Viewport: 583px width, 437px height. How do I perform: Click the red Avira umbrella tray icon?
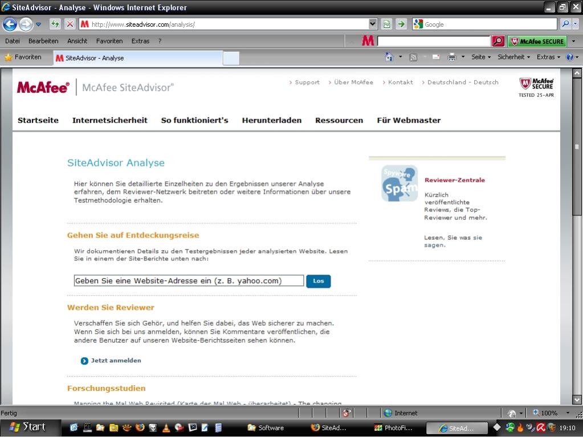tap(541, 428)
